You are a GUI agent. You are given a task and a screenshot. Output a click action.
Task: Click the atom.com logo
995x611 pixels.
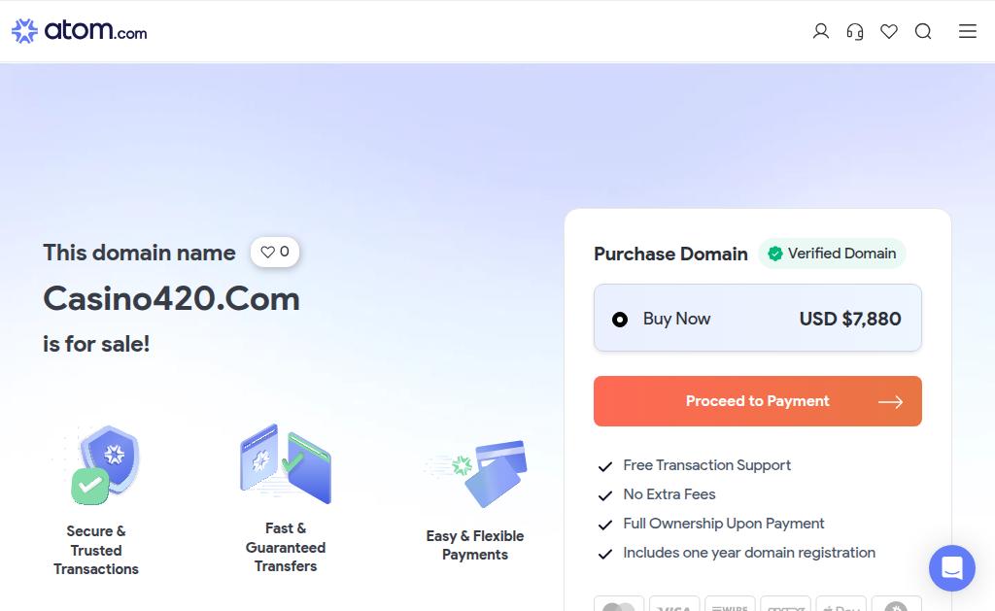pos(80,30)
